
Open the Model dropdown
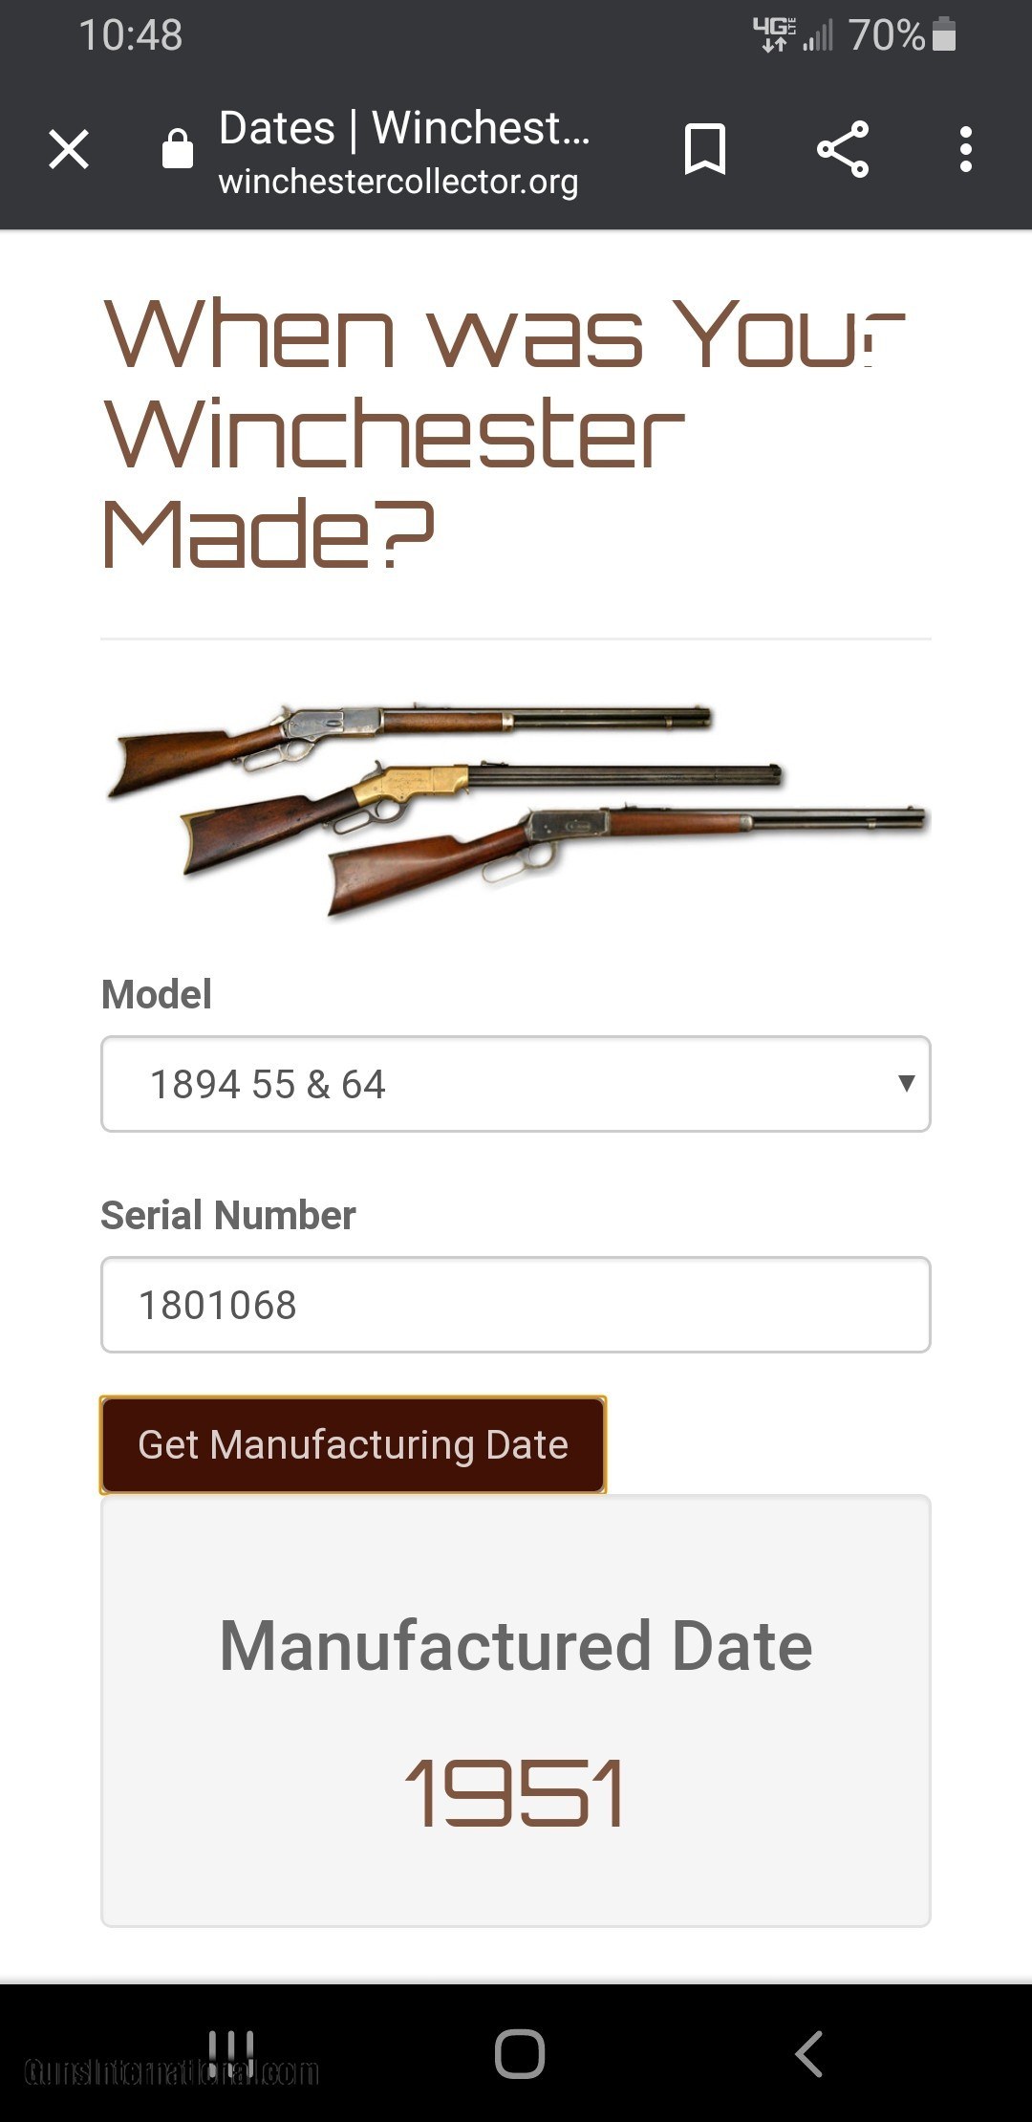(x=515, y=1084)
